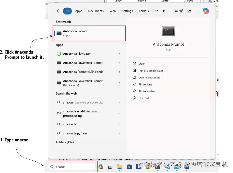Expand the Anaconda Prompt (Miniconda) chevron
This screenshot has width=233, height=173.
tap(119, 72)
